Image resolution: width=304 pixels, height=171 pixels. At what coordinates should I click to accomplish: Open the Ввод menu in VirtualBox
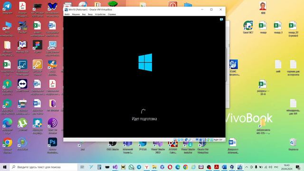90,14
